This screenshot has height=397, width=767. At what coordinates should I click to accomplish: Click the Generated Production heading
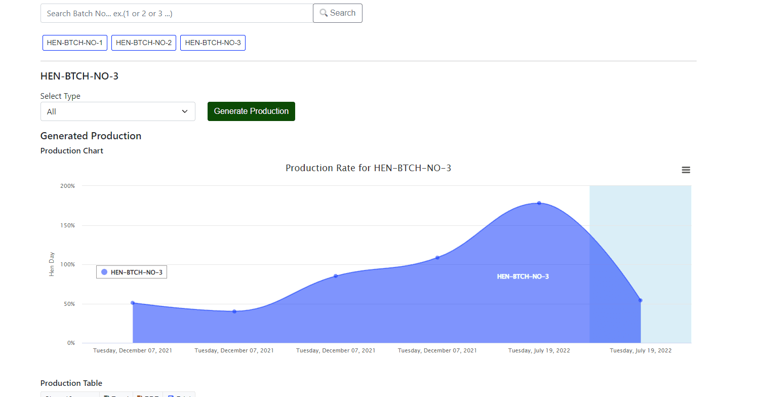pyautogui.click(x=91, y=136)
